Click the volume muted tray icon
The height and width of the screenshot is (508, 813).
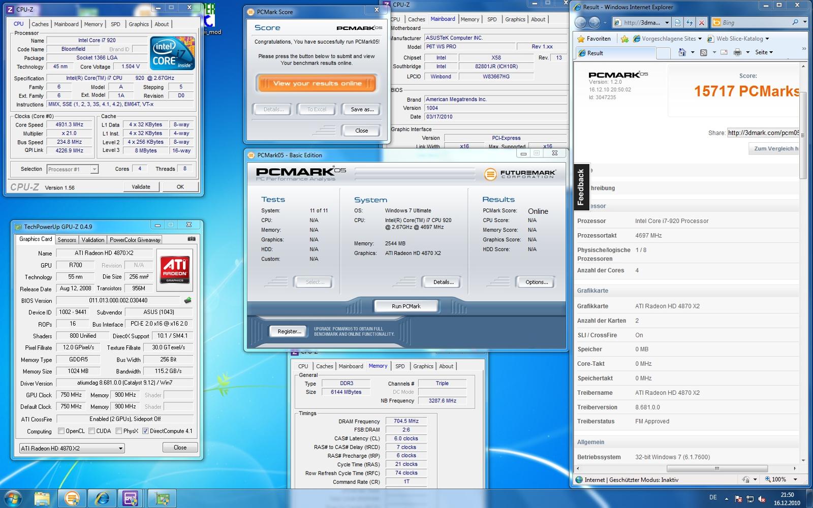pyautogui.click(x=762, y=499)
